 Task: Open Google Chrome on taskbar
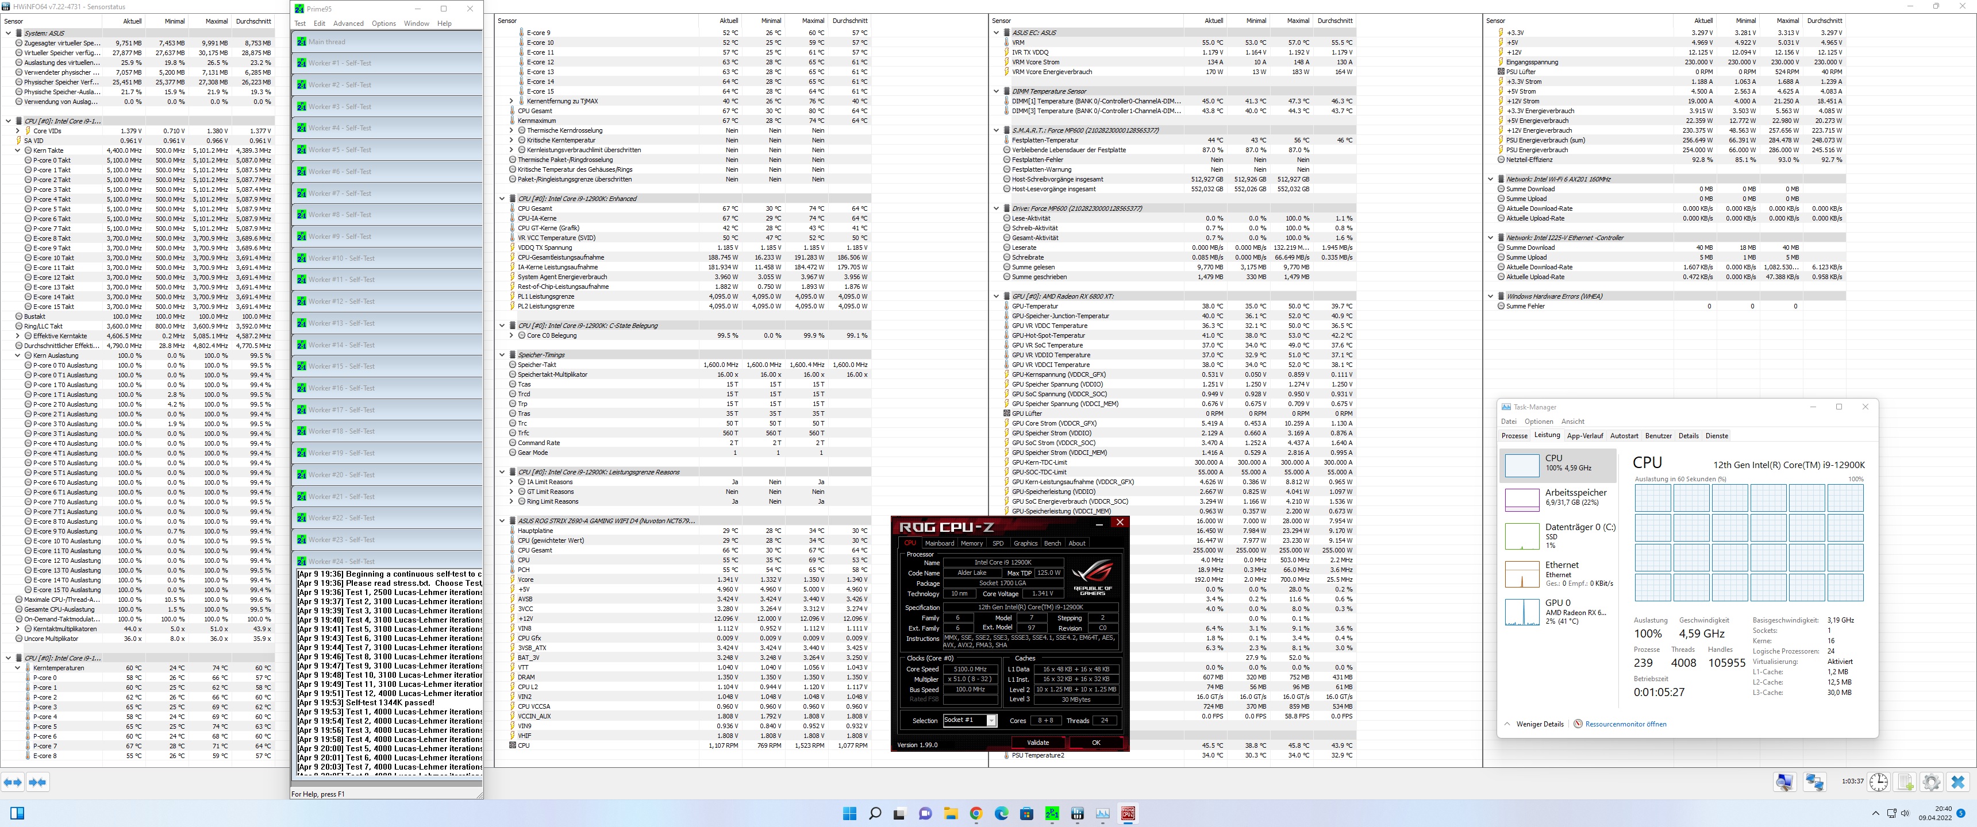975,813
